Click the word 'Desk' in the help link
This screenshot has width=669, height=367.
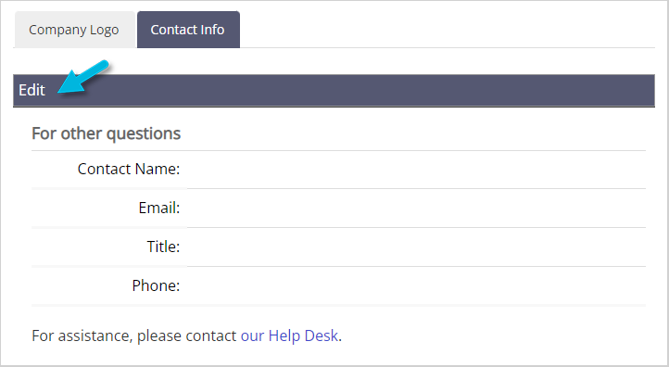click(322, 335)
